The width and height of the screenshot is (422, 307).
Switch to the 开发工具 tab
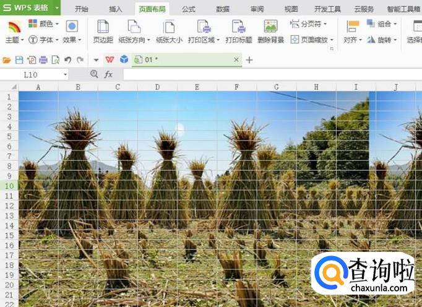click(x=327, y=9)
